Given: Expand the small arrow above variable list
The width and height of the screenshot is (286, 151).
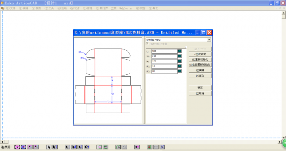Looking at the screenshot, I should pos(186,47).
